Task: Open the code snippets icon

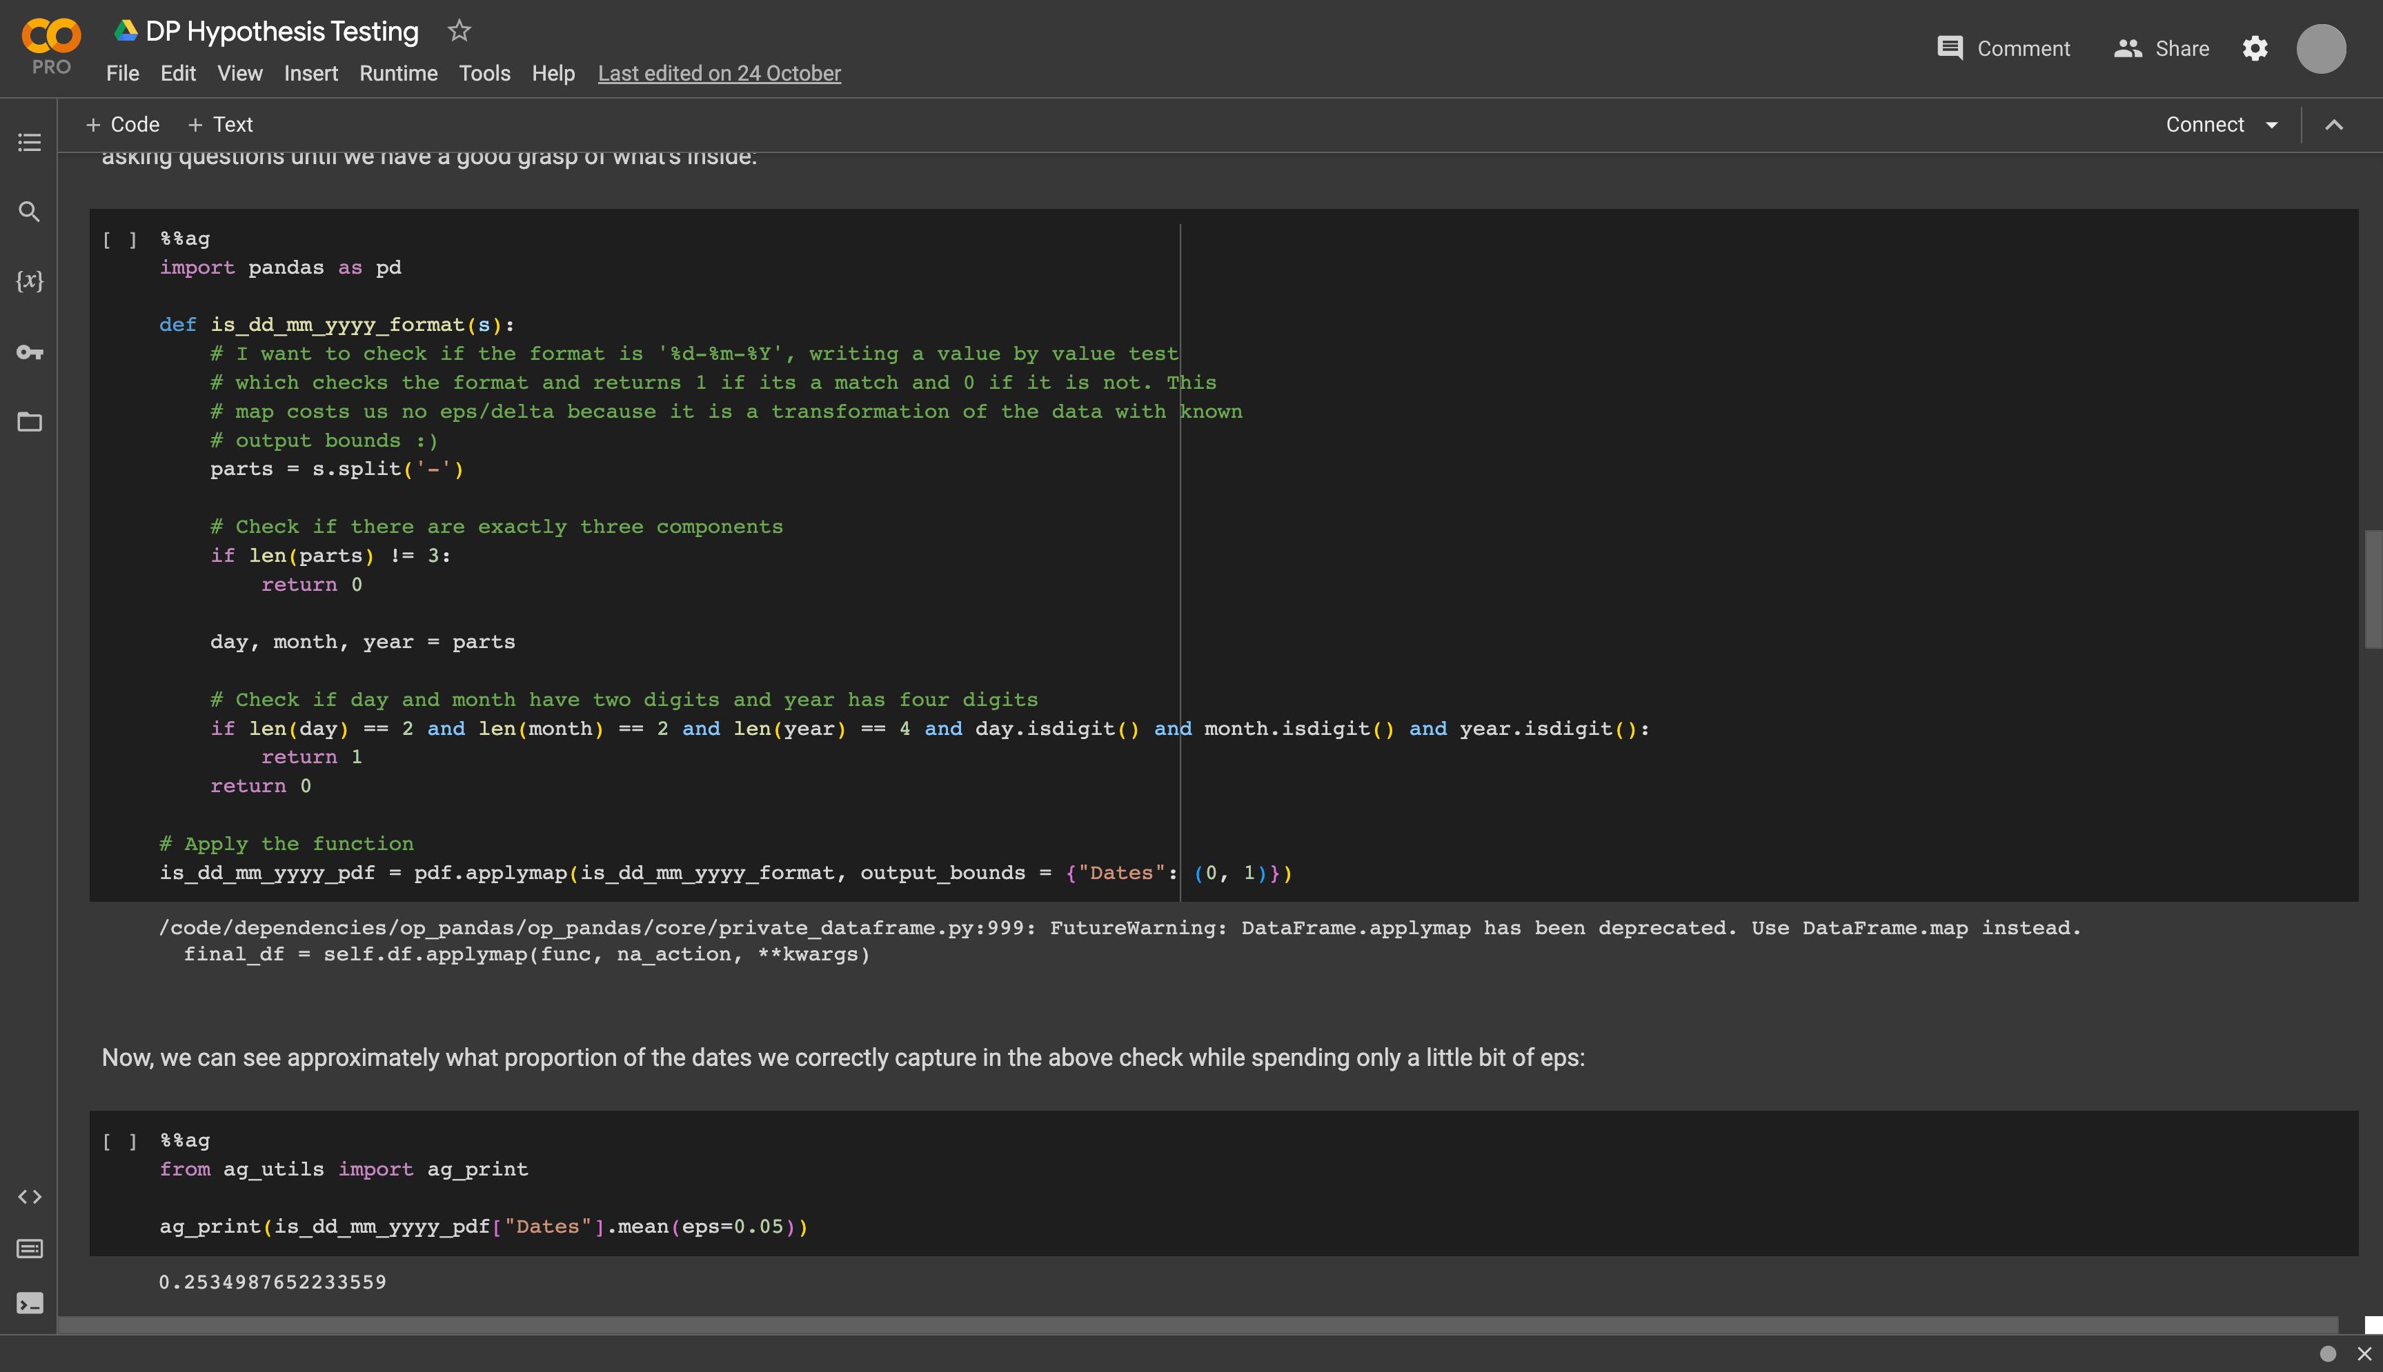Action: [x=29, y=1197]
